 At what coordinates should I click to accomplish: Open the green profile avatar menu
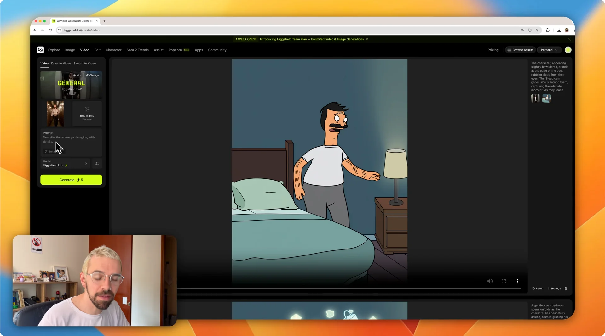point(568,50)
